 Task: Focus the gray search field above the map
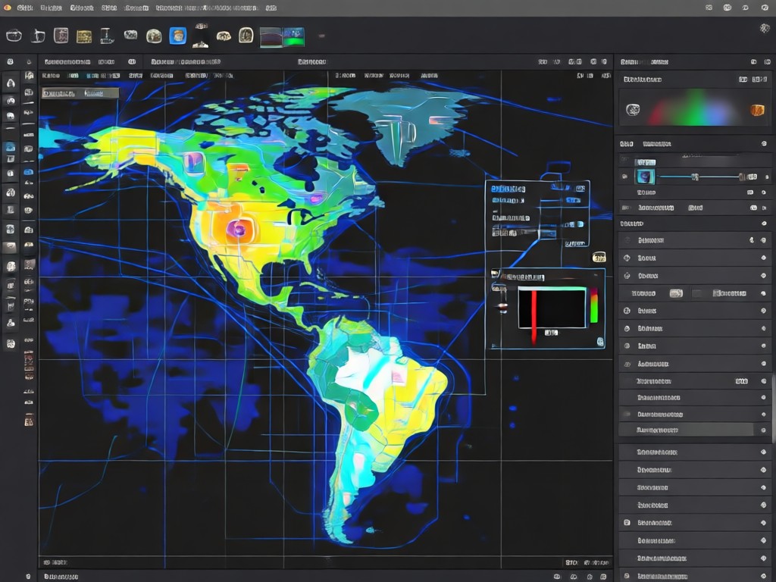[x=80, y=93]
